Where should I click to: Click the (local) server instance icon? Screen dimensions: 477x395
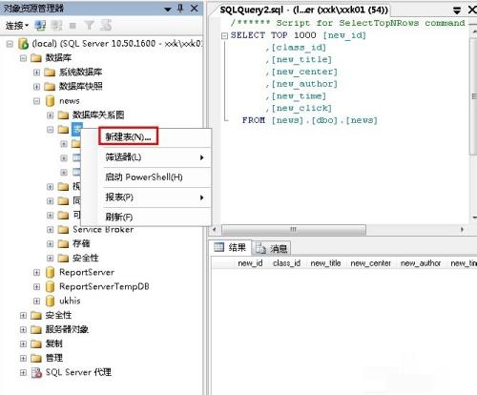pos(23,44)
